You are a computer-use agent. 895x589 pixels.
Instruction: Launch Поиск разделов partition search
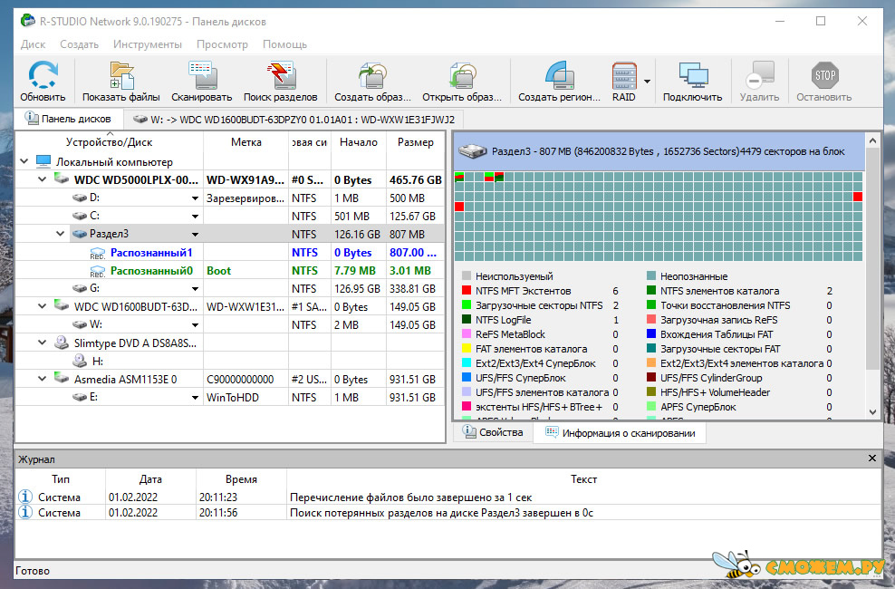280,75
